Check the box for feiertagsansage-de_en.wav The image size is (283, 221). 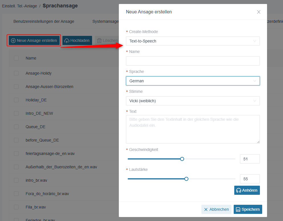(x=16, y=154)
